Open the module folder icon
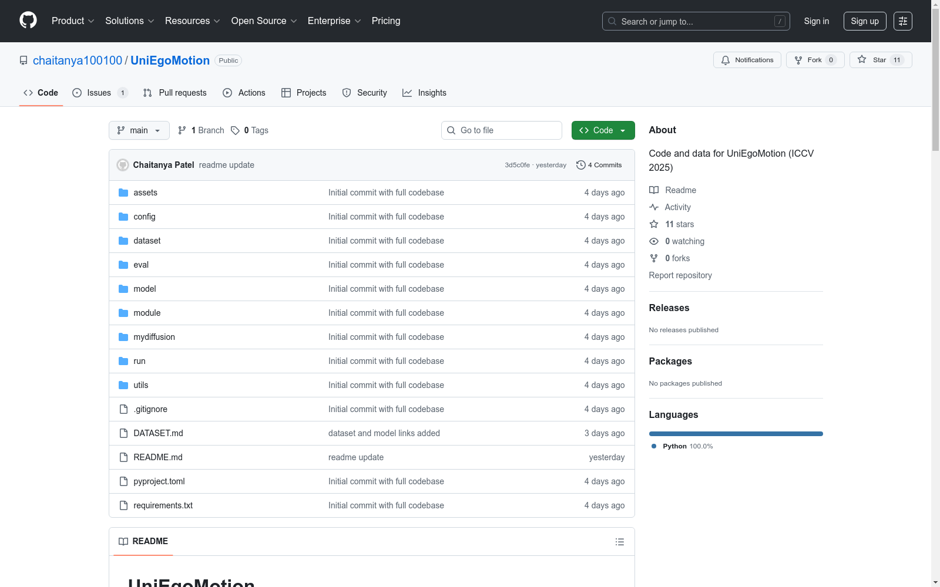Image resolution: width=940 pixels, height=587 pixels. [x=123, y=313]
